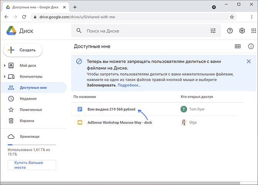Click the horizontal scrollbar at bottom
This screenshot has width=258, height=185.
[120, 183]
